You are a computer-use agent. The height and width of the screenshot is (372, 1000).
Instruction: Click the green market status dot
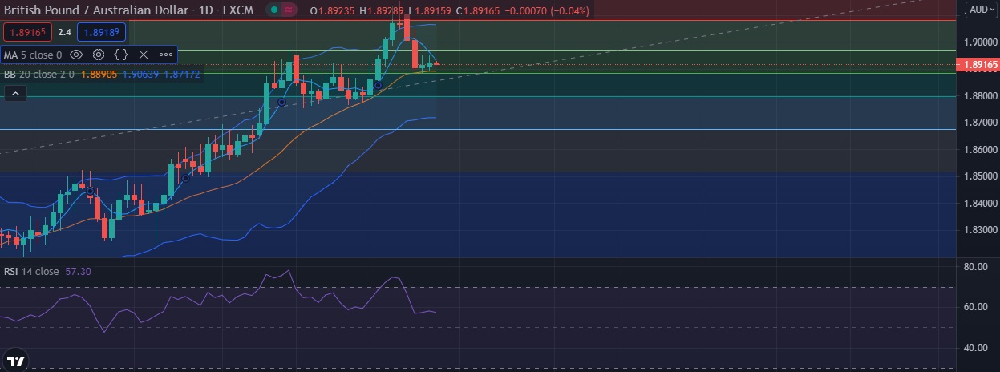click(274, 11)
